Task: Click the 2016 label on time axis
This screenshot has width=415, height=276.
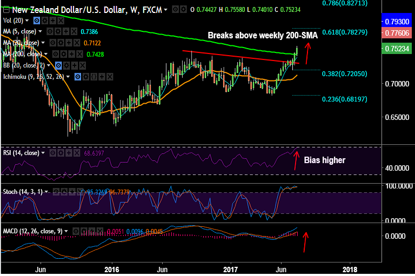Action: [x=112, y=270]
